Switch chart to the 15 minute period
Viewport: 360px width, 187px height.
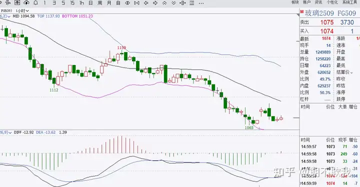72,3
